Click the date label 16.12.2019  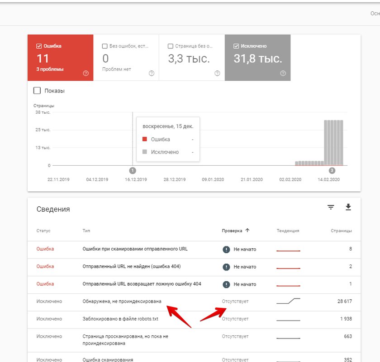pos(136,180)
